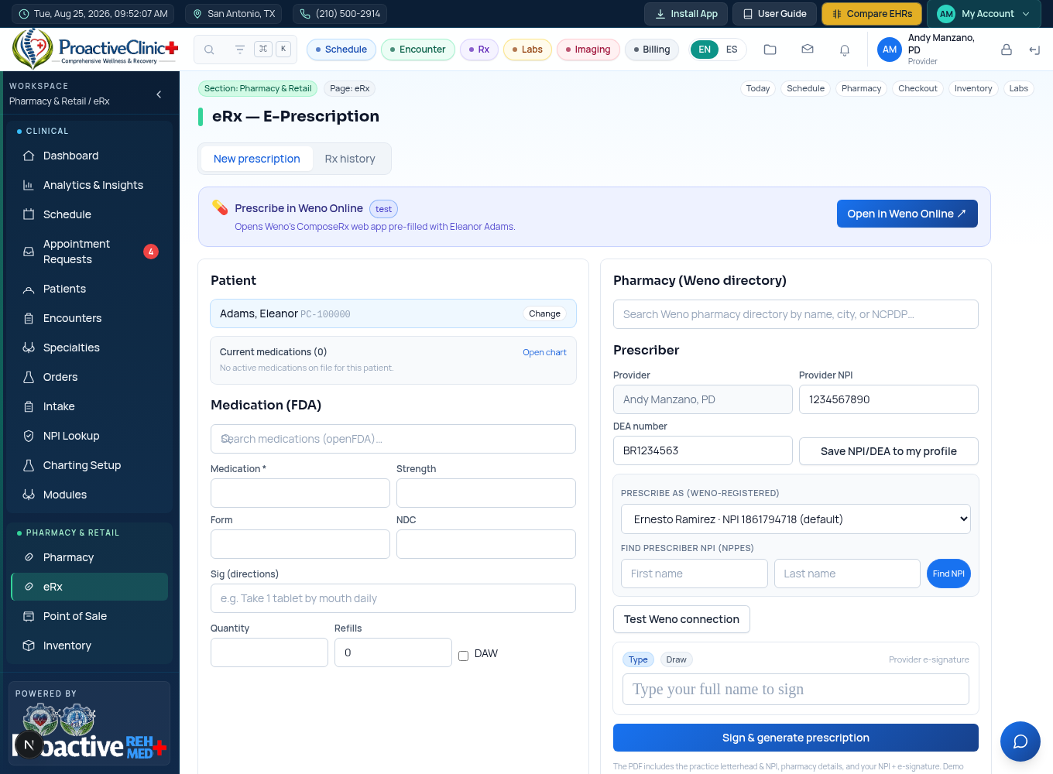Select EN language toggle

coord(705,50)
